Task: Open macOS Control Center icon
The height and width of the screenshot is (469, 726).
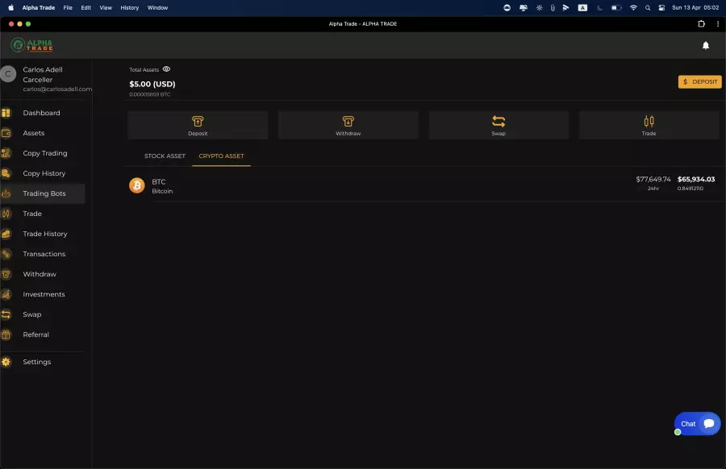Action: (x=661, y=8)
